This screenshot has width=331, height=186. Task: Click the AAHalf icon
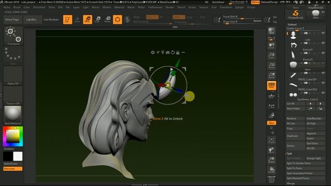[272, 75]
